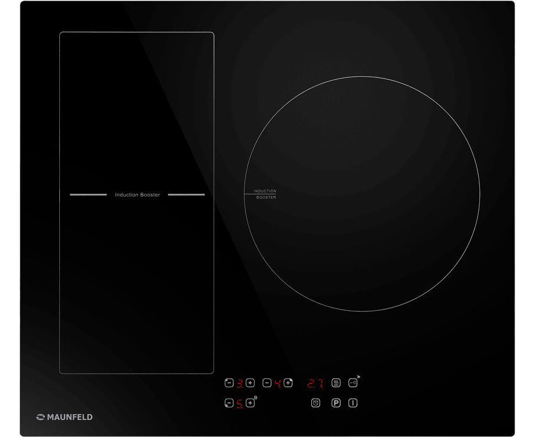The width and height of the screenshot is (534, 437).
Task: Toggle the child lock key icon
Action: point(353,383)
